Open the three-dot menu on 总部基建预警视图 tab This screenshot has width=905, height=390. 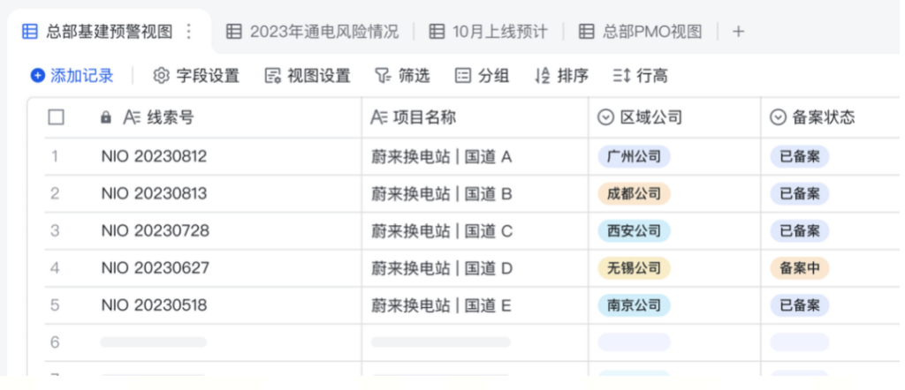[x=188, y=32]
